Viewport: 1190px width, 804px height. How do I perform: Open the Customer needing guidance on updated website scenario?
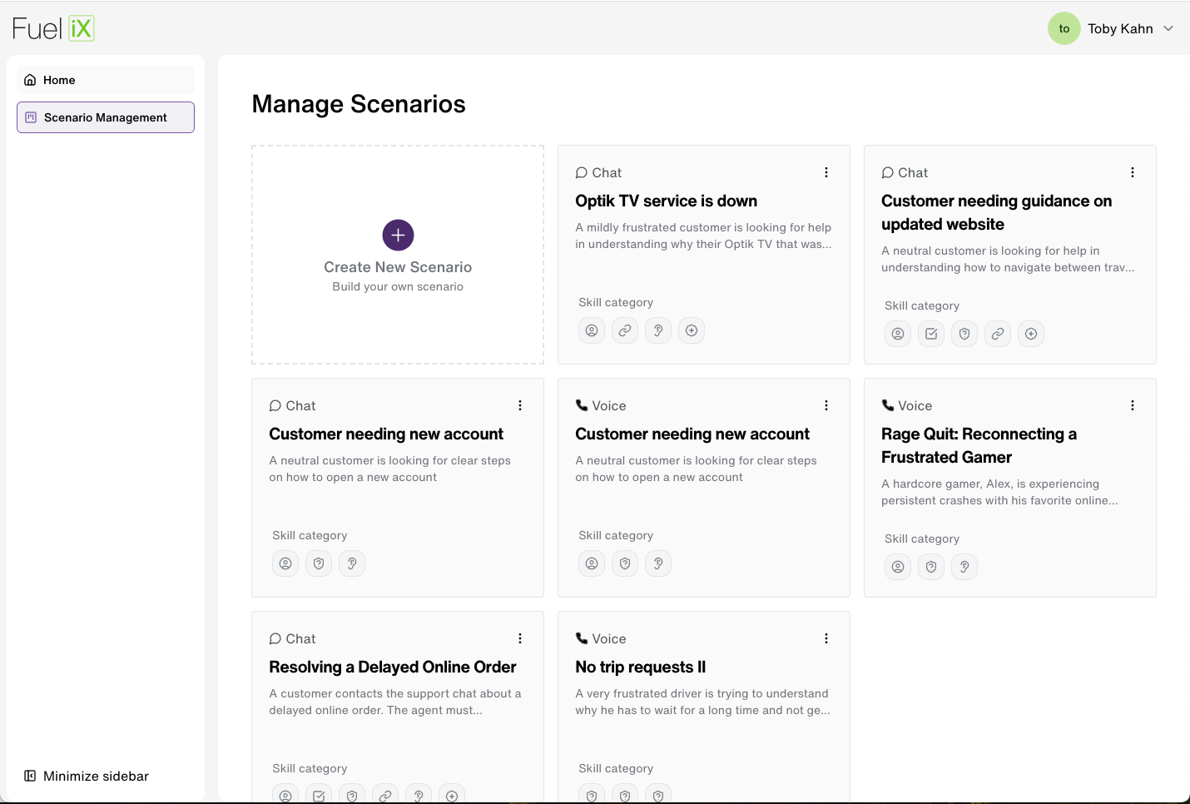1010,255
